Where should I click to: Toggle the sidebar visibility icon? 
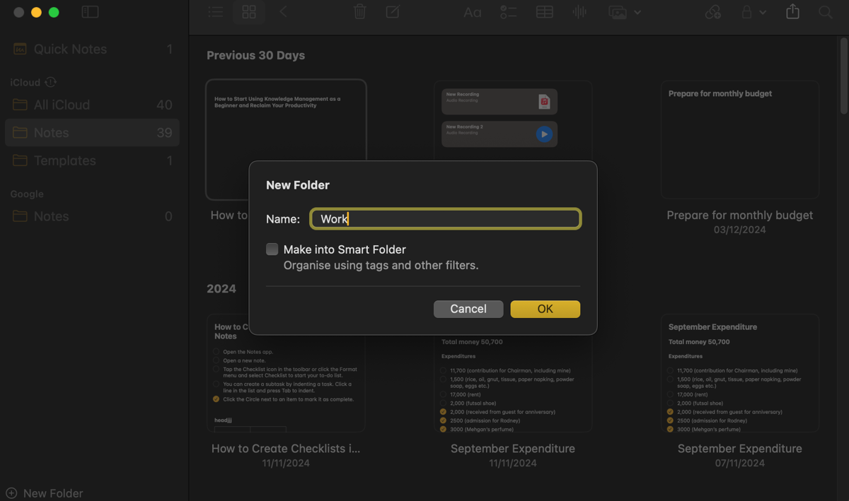pyautogui.click(x=90, y=12)
